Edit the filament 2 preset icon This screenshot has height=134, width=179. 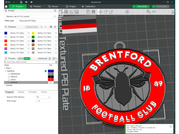pos(56,33)
